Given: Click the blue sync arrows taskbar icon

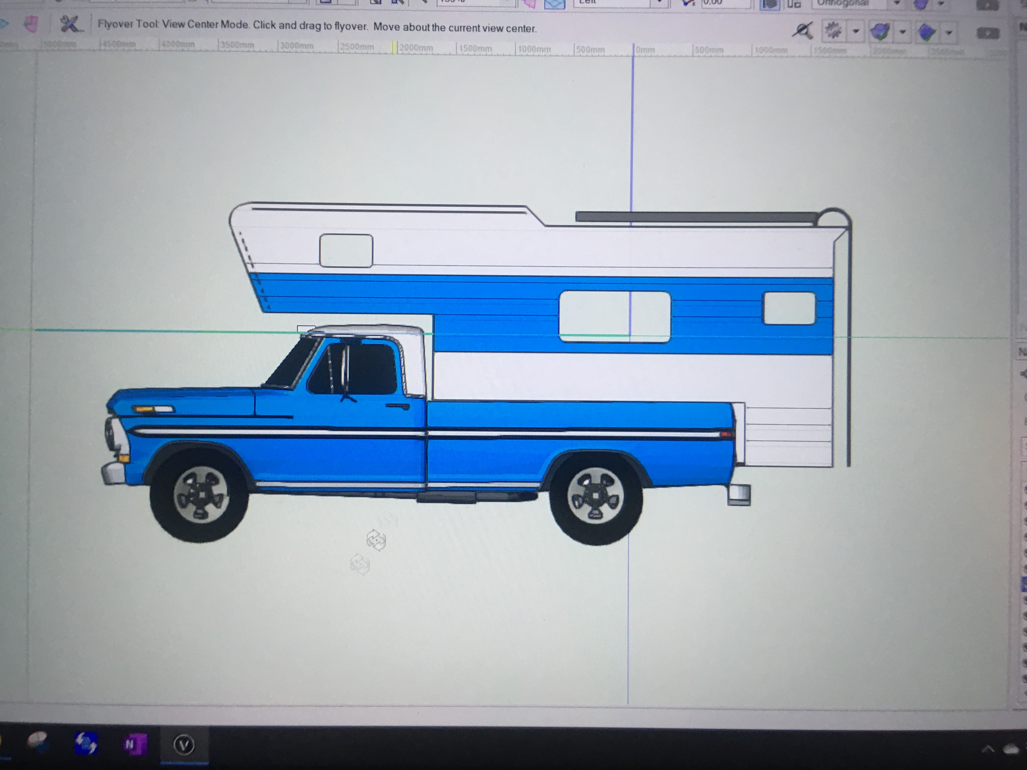Looking at the screenshot, I should 87,743.
